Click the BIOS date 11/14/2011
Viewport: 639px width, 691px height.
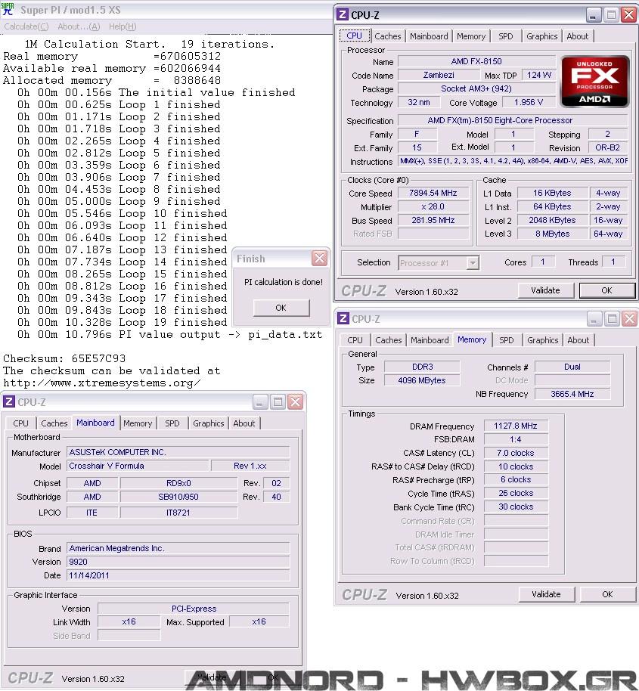click(x=178, y=575)
